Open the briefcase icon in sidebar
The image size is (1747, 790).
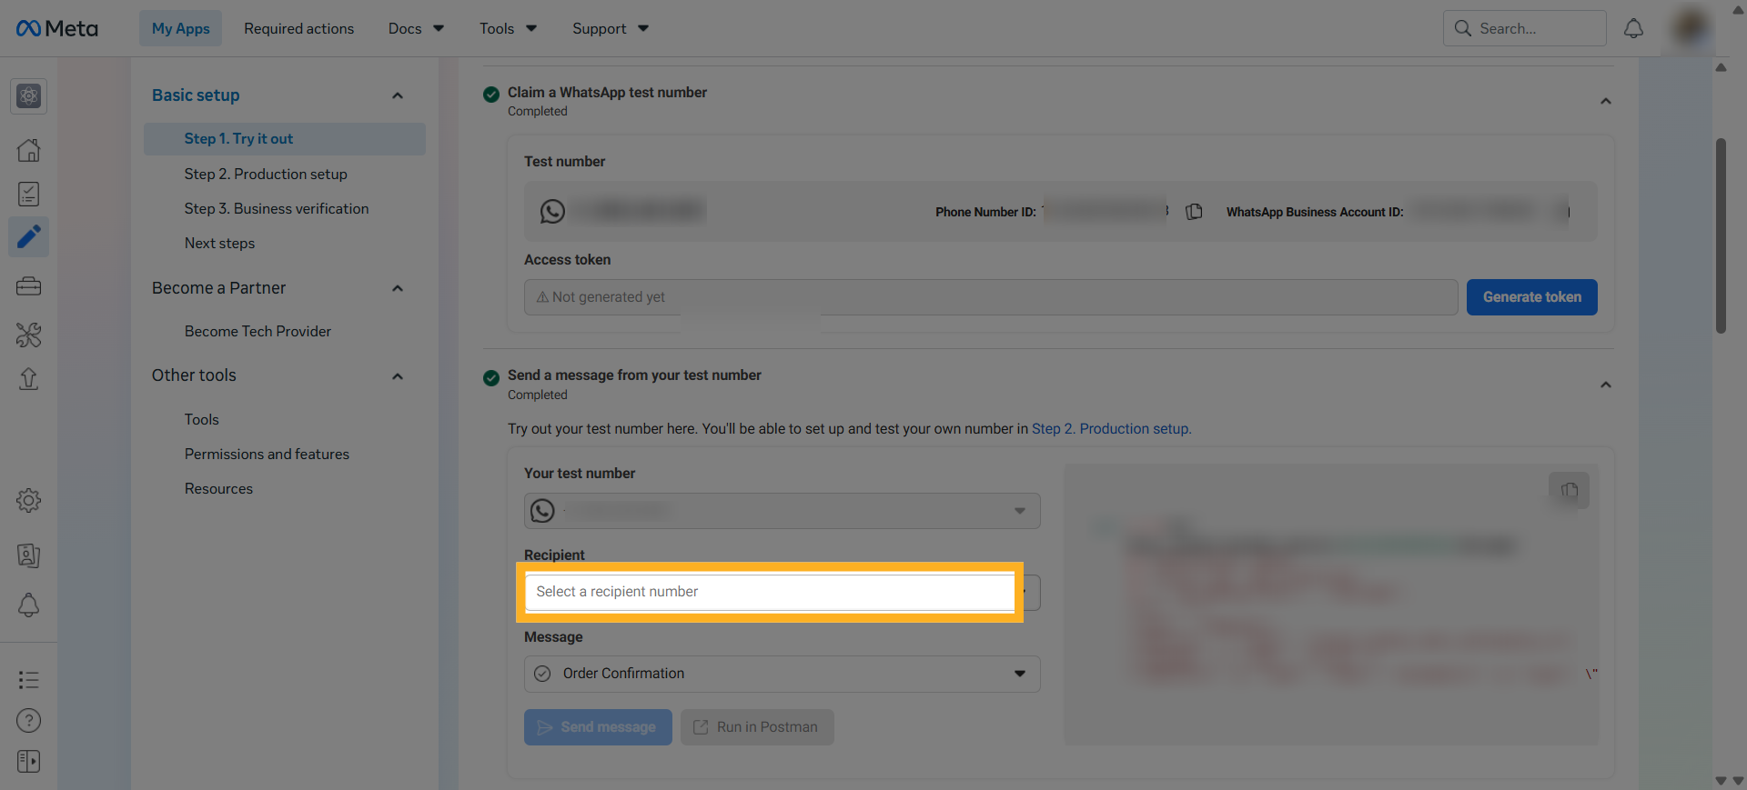click(x=29, y=286)
